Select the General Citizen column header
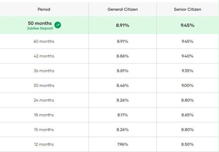The width and height of the screenshot is (219, 152). click(x=123, y=9)
